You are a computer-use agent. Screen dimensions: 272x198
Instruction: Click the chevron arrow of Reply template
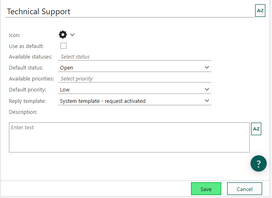point(207,101)
